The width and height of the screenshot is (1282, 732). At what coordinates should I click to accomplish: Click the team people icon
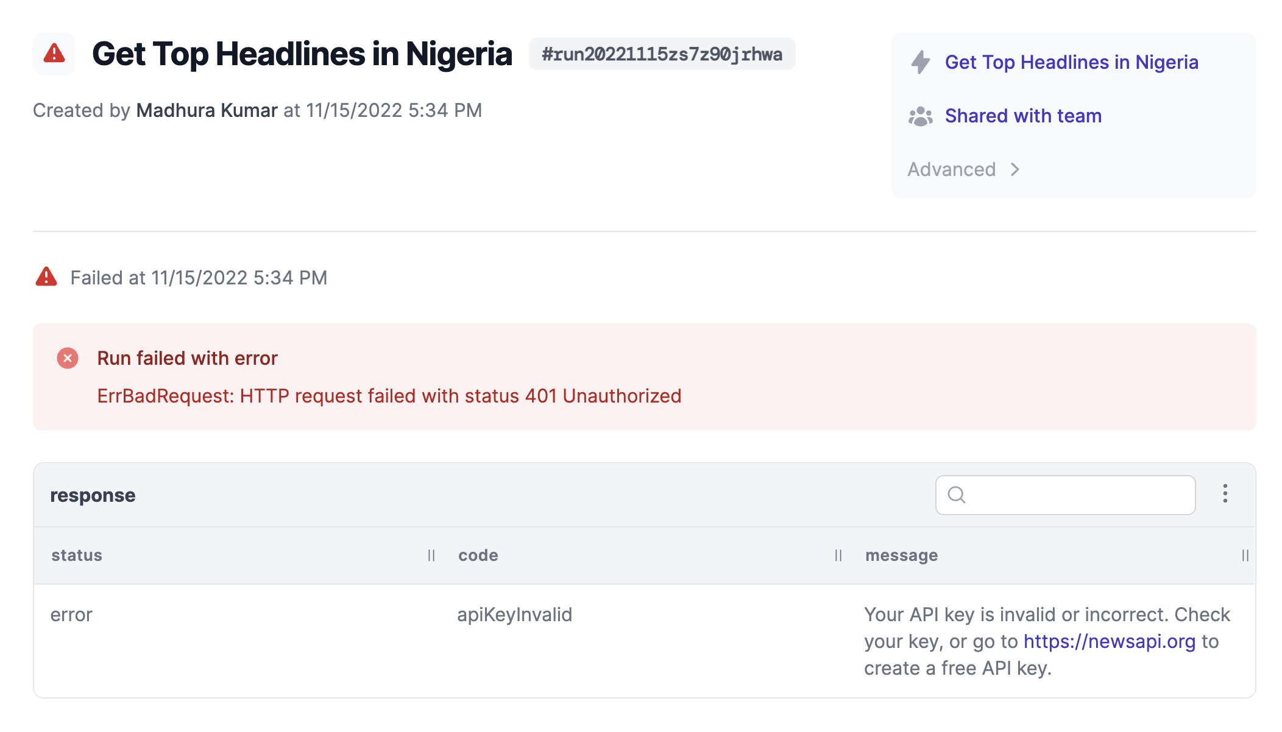click(921, 116)
